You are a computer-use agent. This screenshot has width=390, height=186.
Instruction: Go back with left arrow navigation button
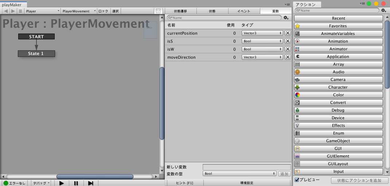pyautogui.click(x=6, y=11)
